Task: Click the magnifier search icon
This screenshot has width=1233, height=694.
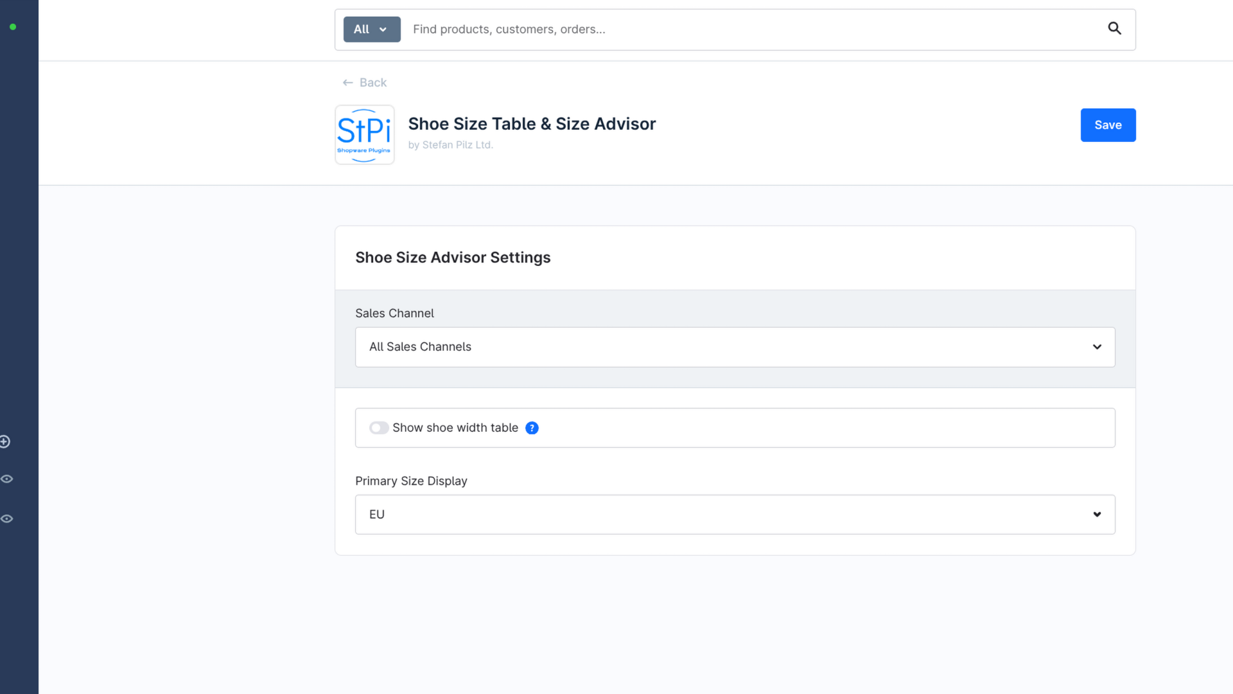Action: coord(1114,28)
